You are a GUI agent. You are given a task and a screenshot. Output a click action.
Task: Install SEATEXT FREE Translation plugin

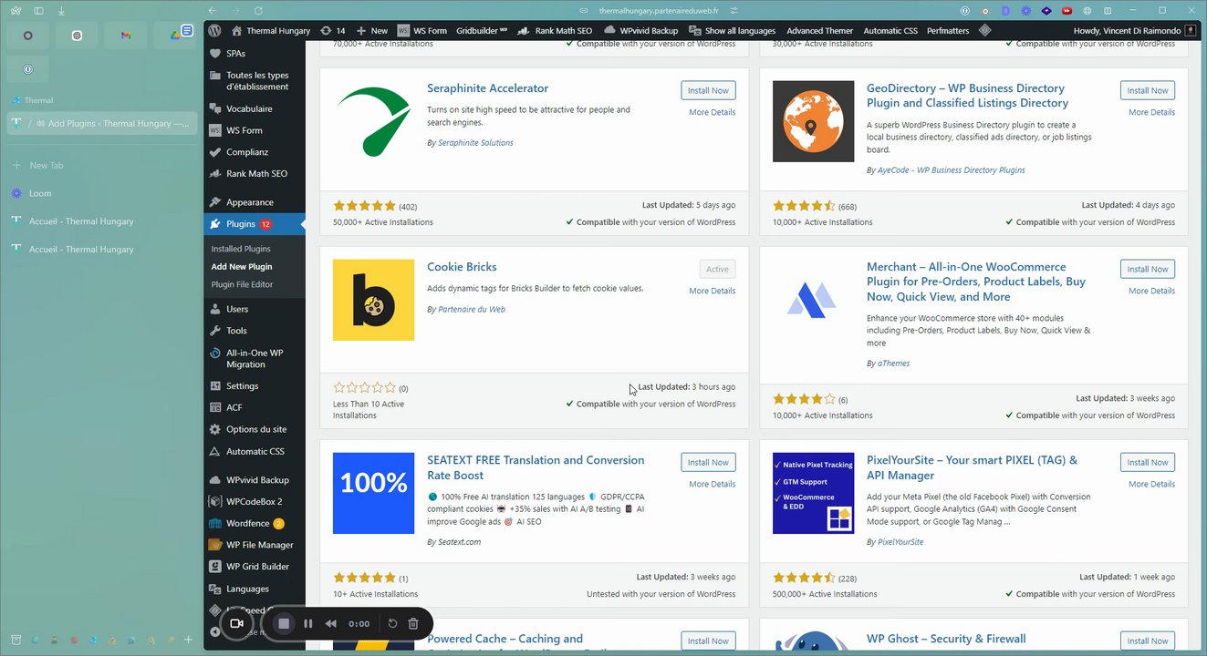[x=708, y=462]
